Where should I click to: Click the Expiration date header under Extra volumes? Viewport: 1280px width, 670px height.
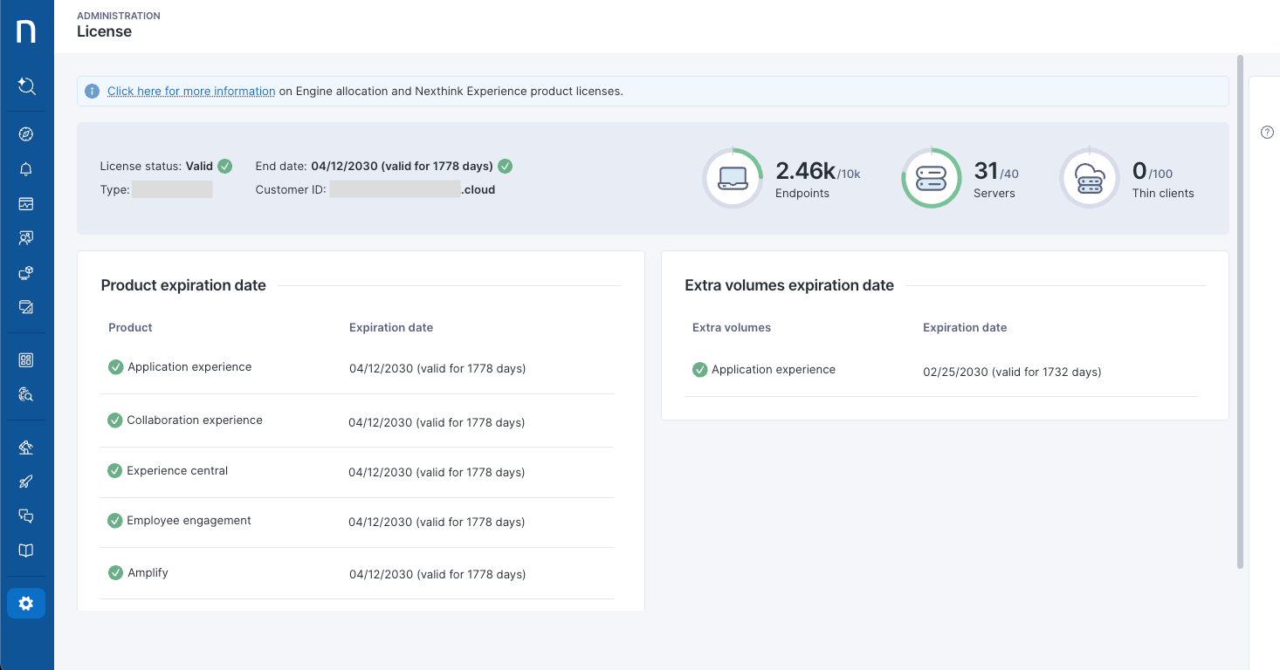pyautogui.click(x=965, y=328)
